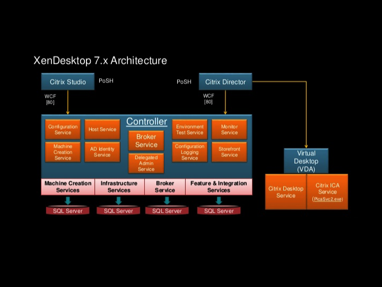
Task: Click the Environment Test Service block
Action: 190,129
